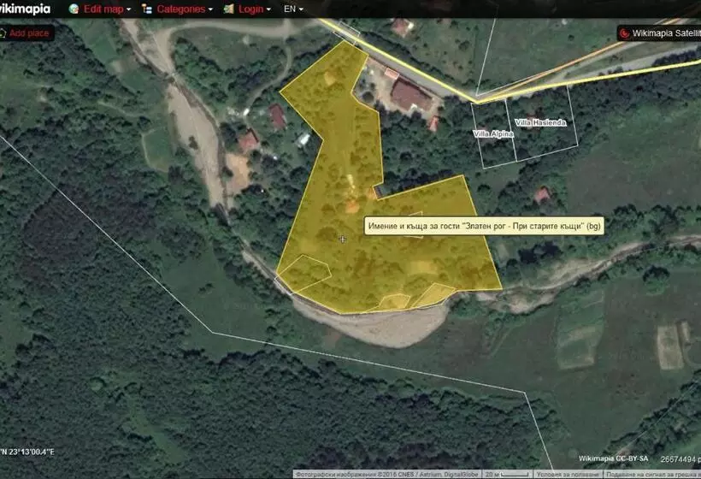The height and width of the screenshot is (479, 701).
Task: Open the Edit map dropdown menu
Action: [107, 9]
